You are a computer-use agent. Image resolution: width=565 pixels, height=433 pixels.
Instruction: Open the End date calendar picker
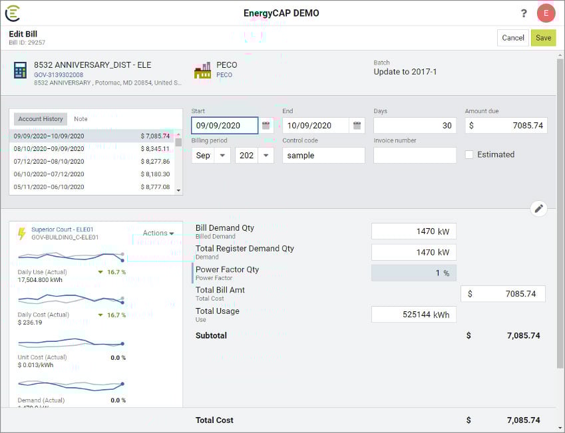coord(357,125)
